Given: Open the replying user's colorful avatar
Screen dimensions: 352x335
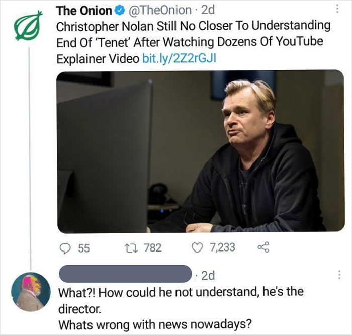Looking at the screenshot, I should [31, 291].
